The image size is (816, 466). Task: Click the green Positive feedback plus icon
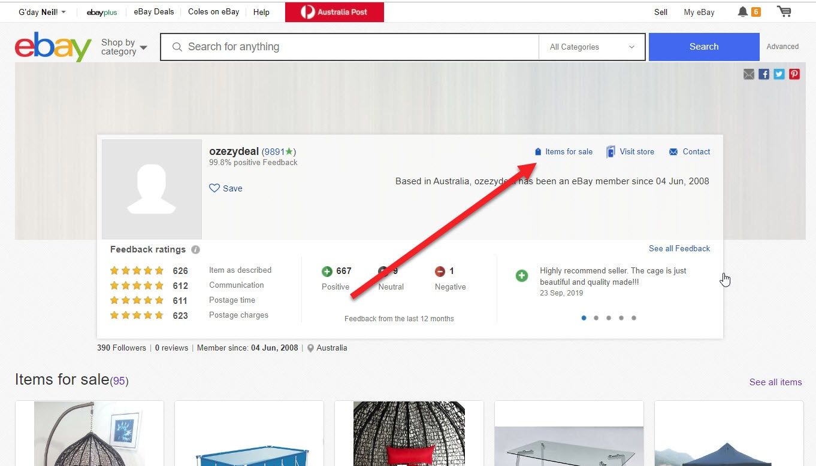tap(327, 272)
